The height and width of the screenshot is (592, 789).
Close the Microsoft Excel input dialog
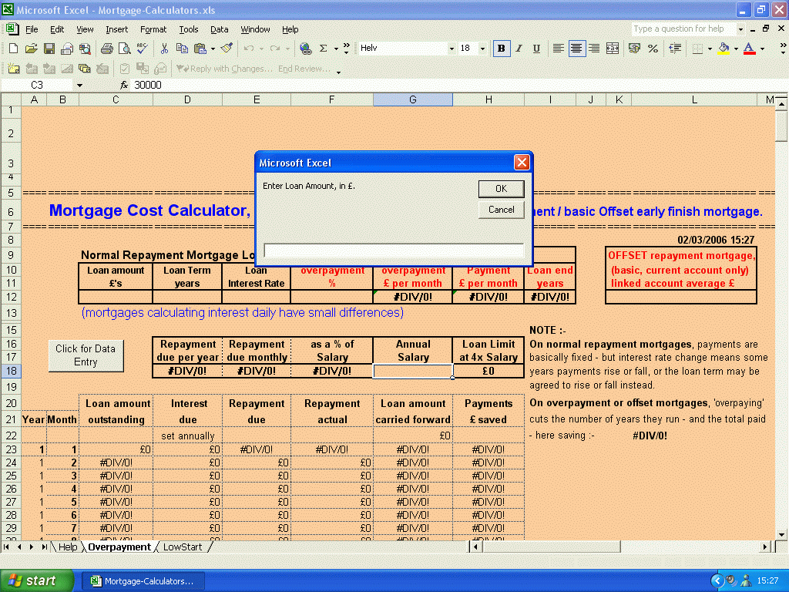[x=522, y=162]
